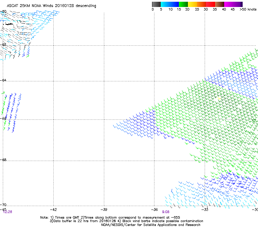Click the green 15-20 knots legend band
Screen dimensions: 258x227
183,4
